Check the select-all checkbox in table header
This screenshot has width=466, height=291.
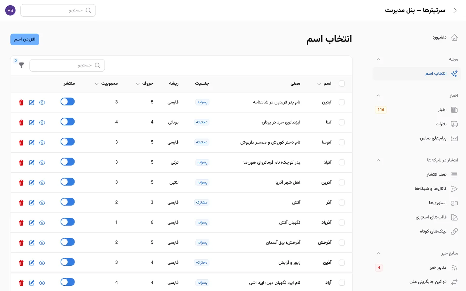[342, 83]
